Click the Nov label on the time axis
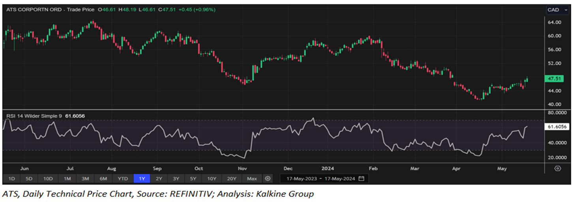The width and height of the screenshot is (574, 203). click(242, 168)
